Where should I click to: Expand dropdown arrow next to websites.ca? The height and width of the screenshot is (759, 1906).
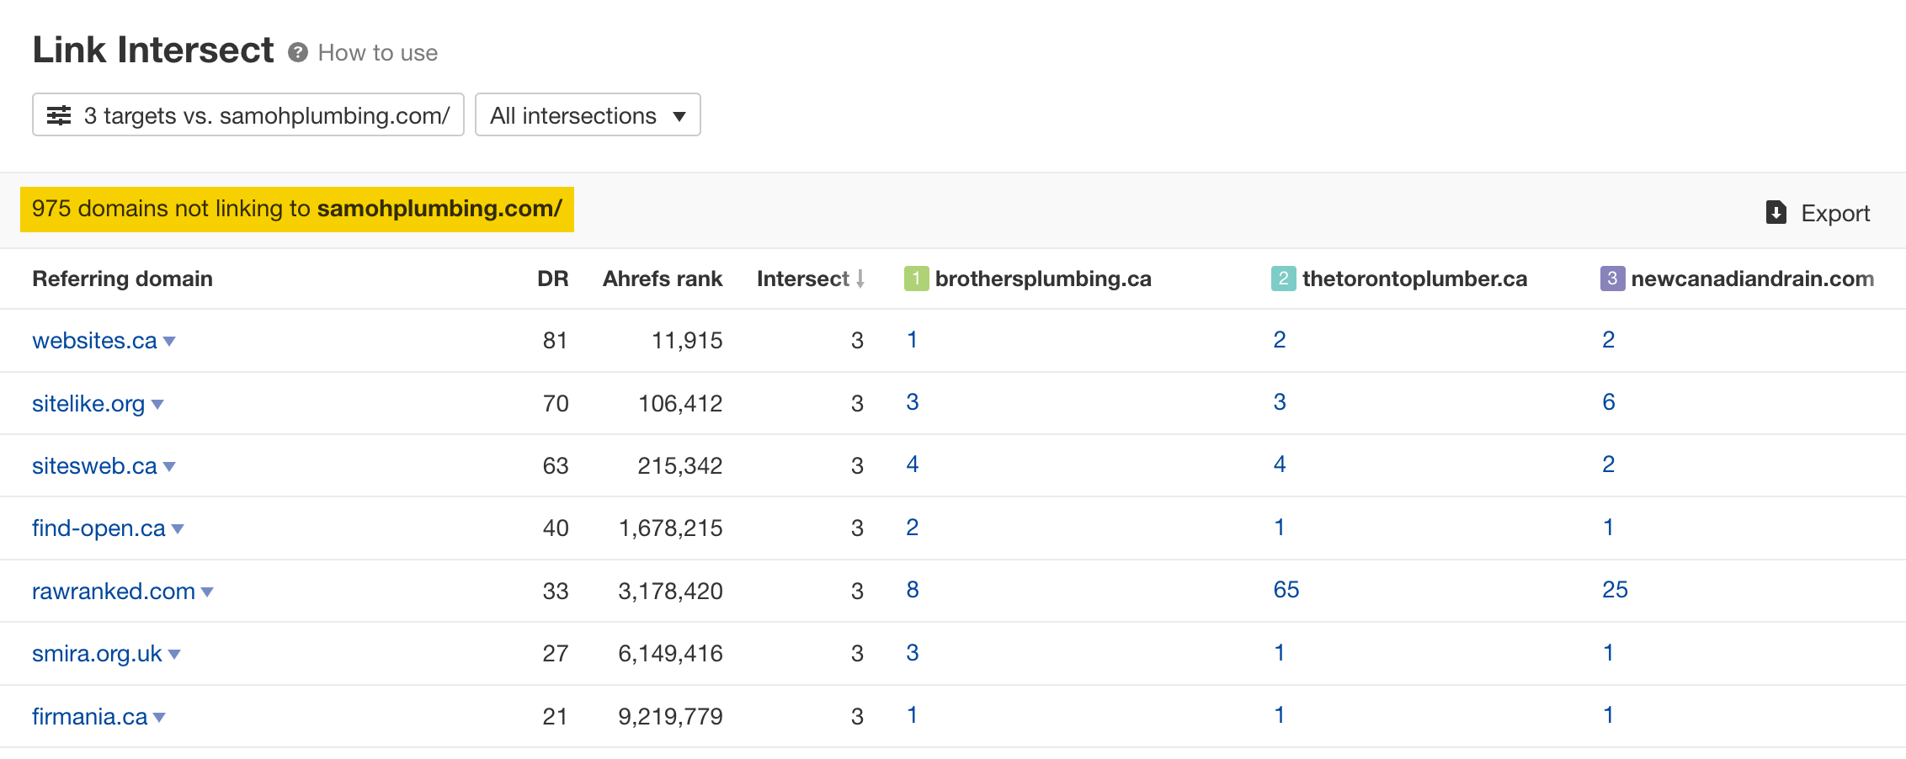[x=169, y=342]
